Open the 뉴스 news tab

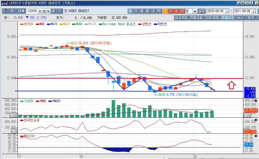(240, 18)
